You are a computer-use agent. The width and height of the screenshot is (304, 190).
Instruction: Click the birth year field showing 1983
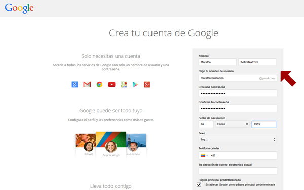click(x=263, y=124)
